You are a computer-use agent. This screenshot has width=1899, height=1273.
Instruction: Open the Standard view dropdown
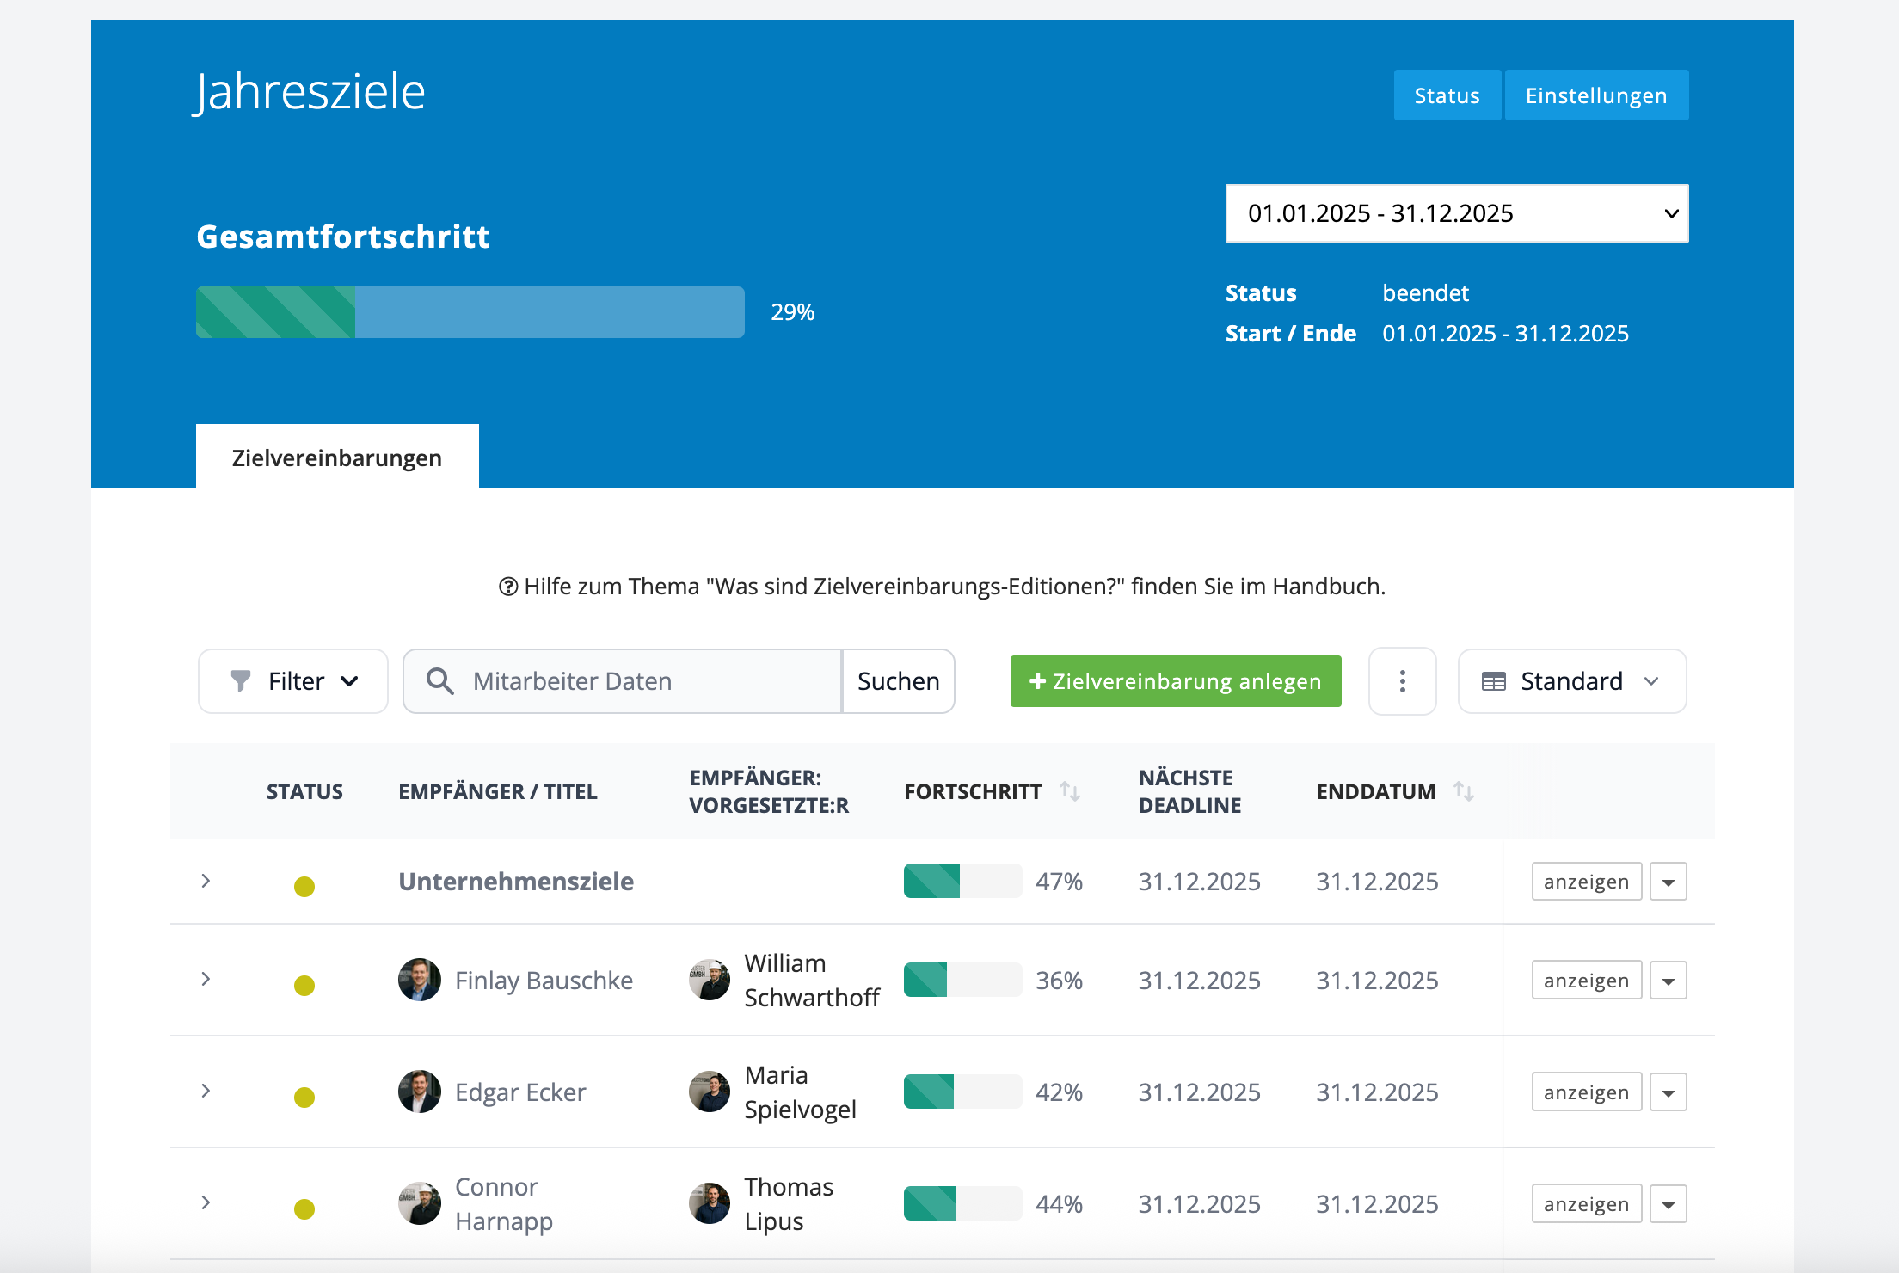coord(1572,681)
